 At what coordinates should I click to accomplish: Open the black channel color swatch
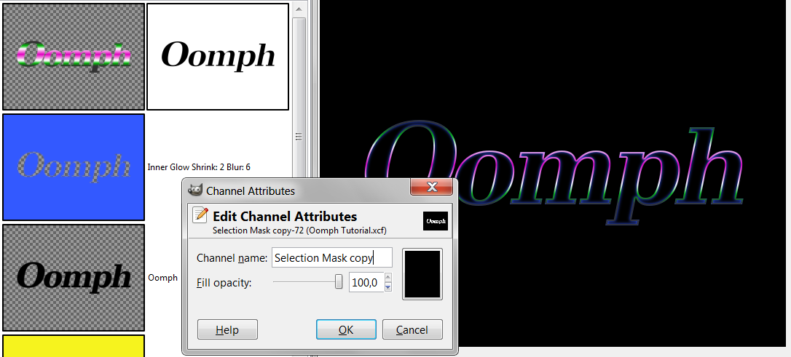[422, 274]
